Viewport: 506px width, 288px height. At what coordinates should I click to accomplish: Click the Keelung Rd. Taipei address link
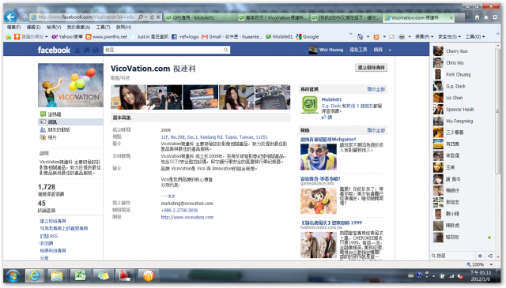pyautogui.click(x=214, y=137)
